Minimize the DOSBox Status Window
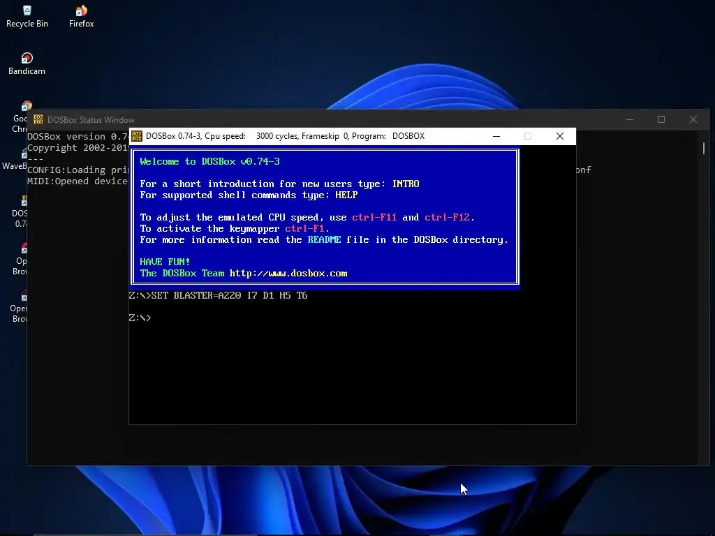The height and width of the screenshot is (536, 715). (630, 119)
